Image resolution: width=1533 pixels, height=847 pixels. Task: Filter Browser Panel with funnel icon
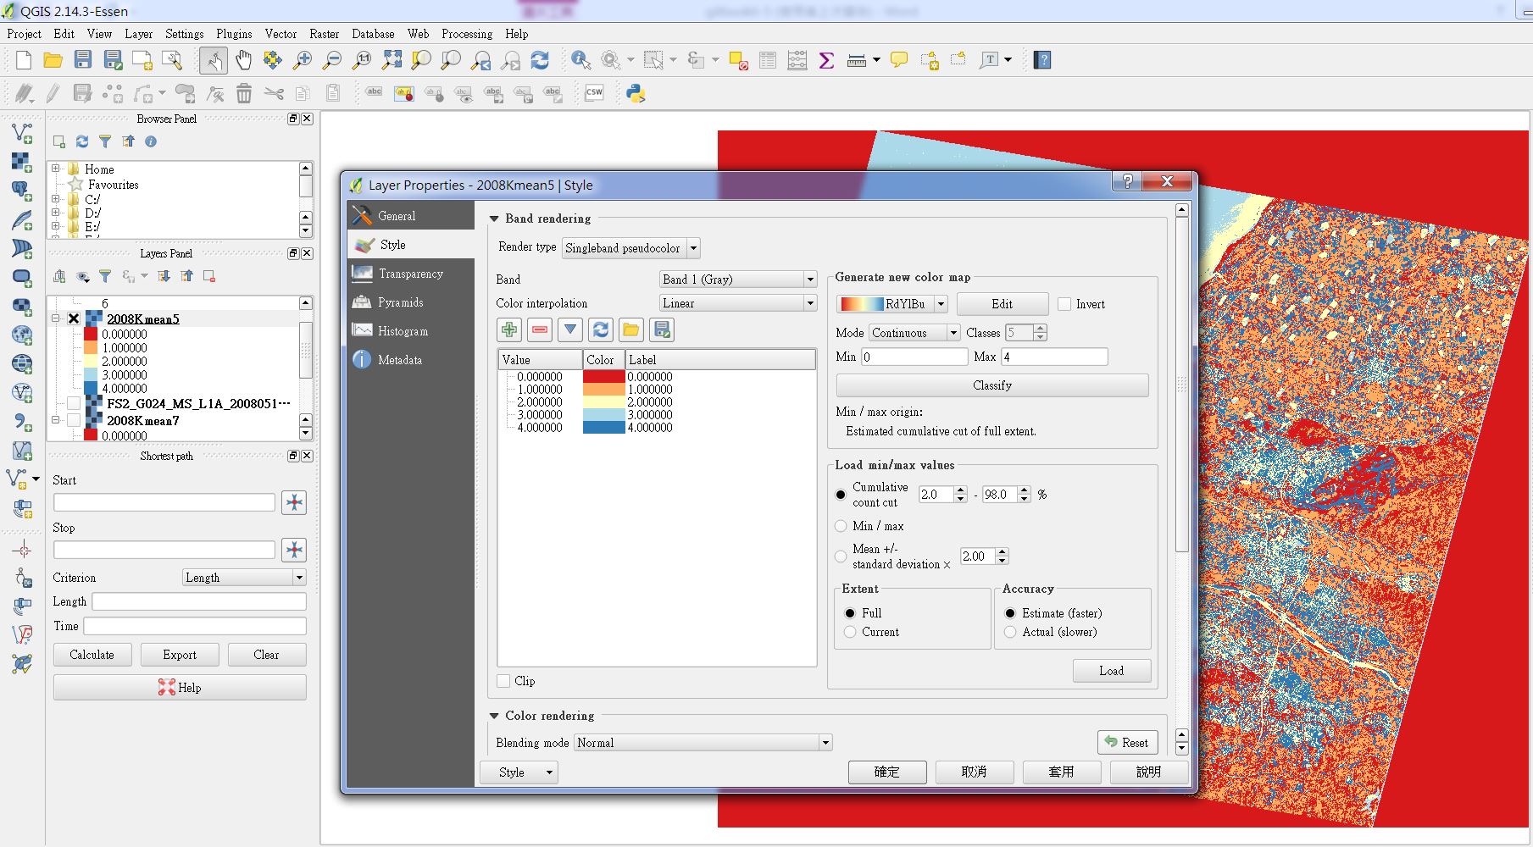tap(105, 141)
